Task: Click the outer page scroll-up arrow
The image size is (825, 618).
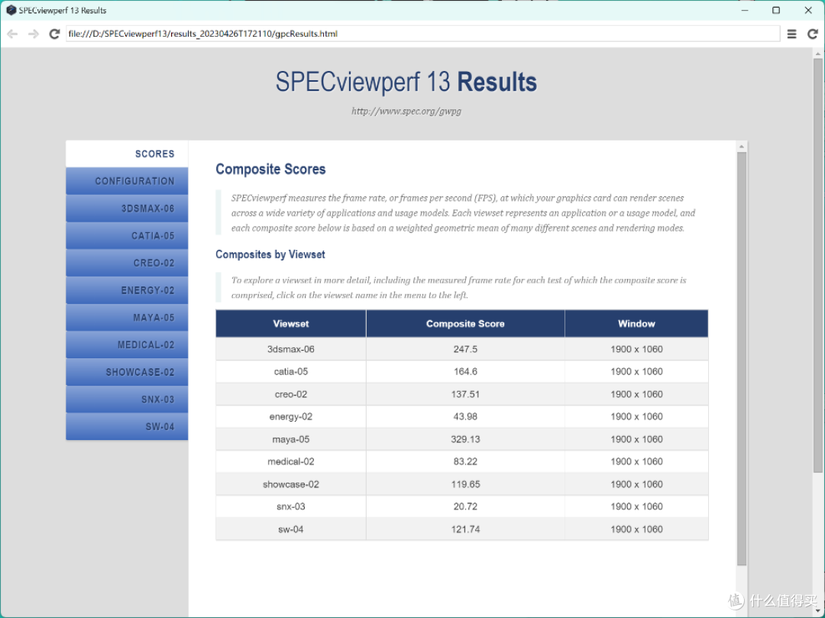Action: coord(817,53)
